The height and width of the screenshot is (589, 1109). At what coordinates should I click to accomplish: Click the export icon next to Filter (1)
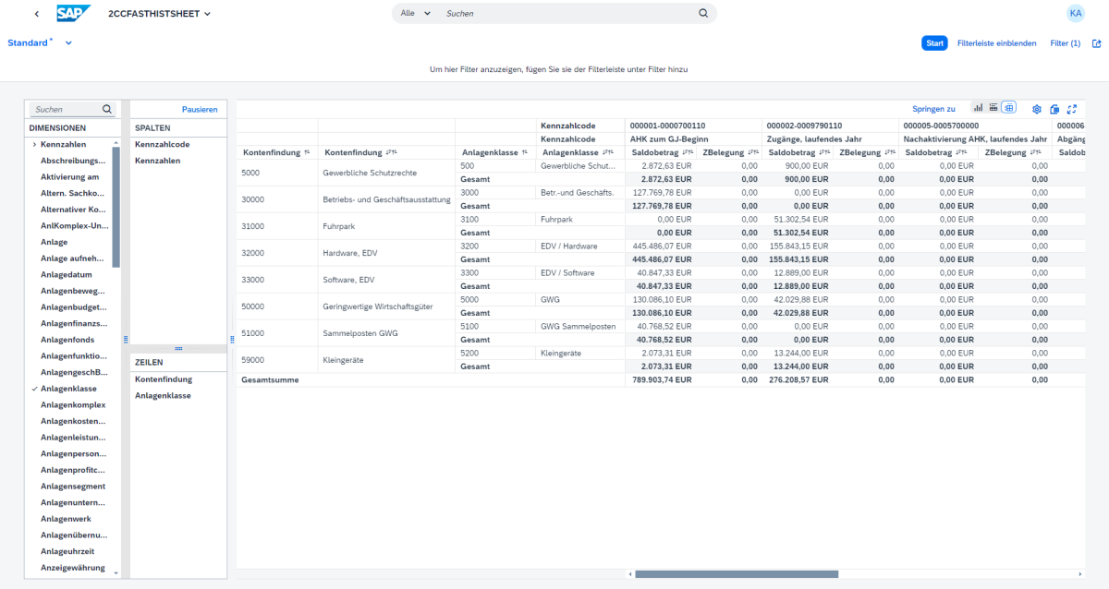(x=1096, y=42)
